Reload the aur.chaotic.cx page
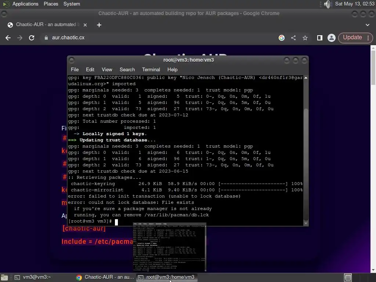The image size is (376, 282). coord(32,38)
